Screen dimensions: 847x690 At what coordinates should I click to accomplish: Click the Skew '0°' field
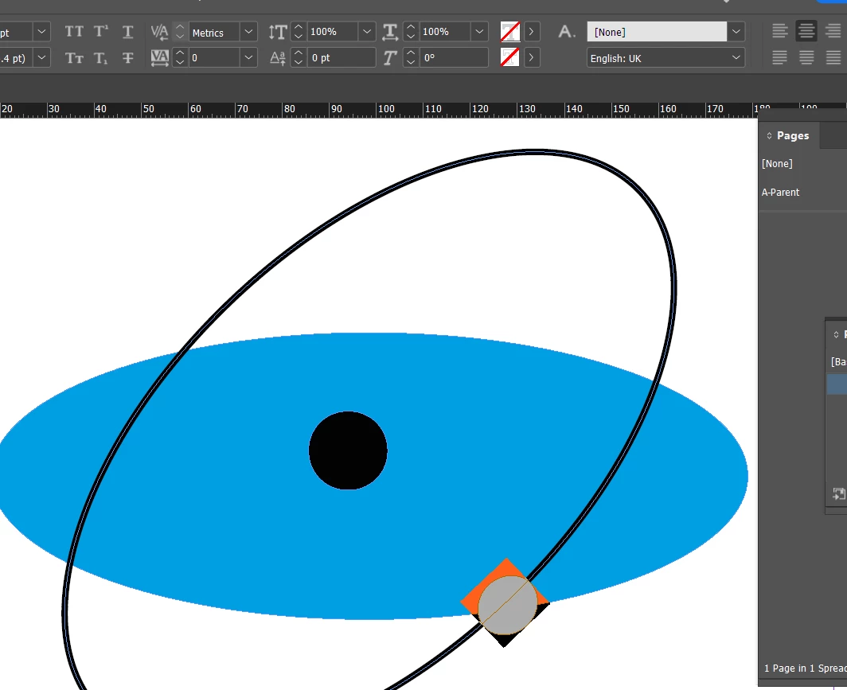pyautogui.click(x=454, y=58)
